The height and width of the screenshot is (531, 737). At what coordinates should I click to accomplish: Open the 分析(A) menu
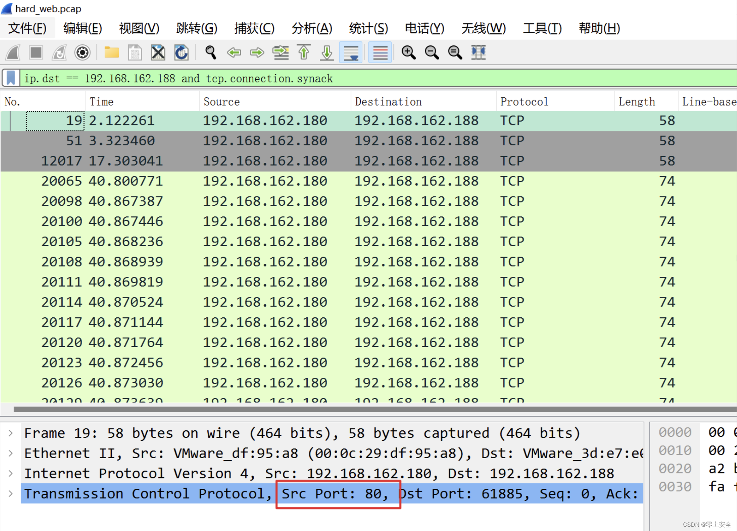(x=312, y=28)
